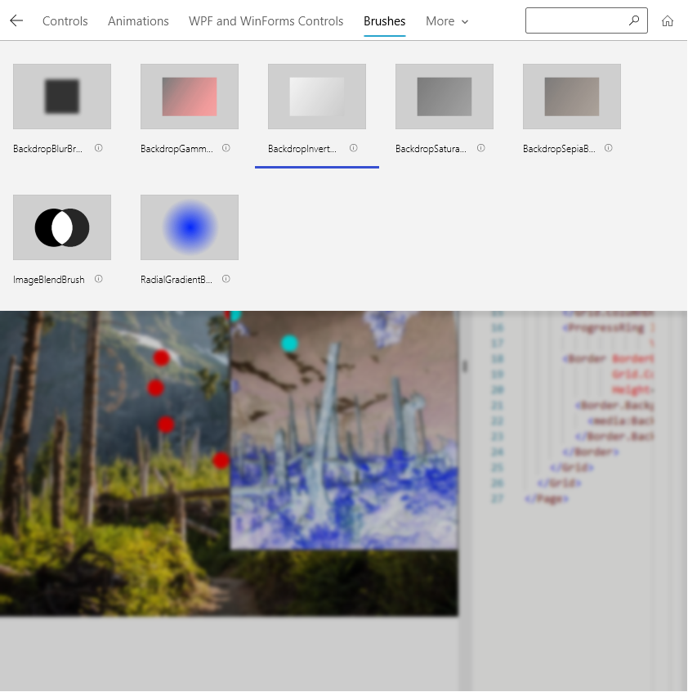
Task: Open the BackdropGammaTransferBrush sample thumbnail
Action: (x=190, y=97)
